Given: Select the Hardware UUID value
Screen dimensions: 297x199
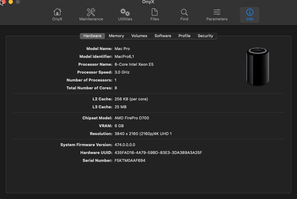Looking at the screenshot, I should [158, 153].
